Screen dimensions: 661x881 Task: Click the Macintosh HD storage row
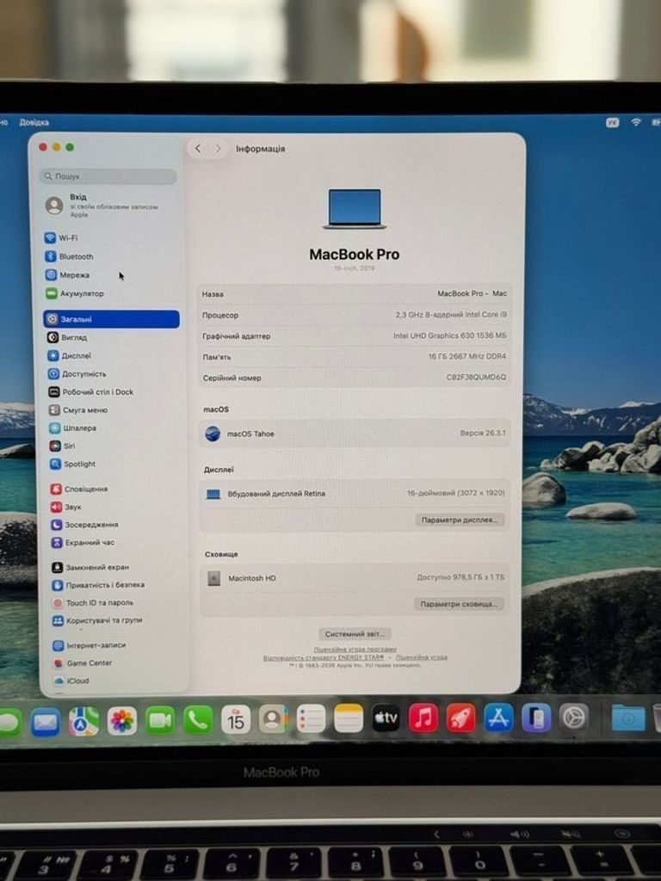pyautogui.click(x=355, y=577)
